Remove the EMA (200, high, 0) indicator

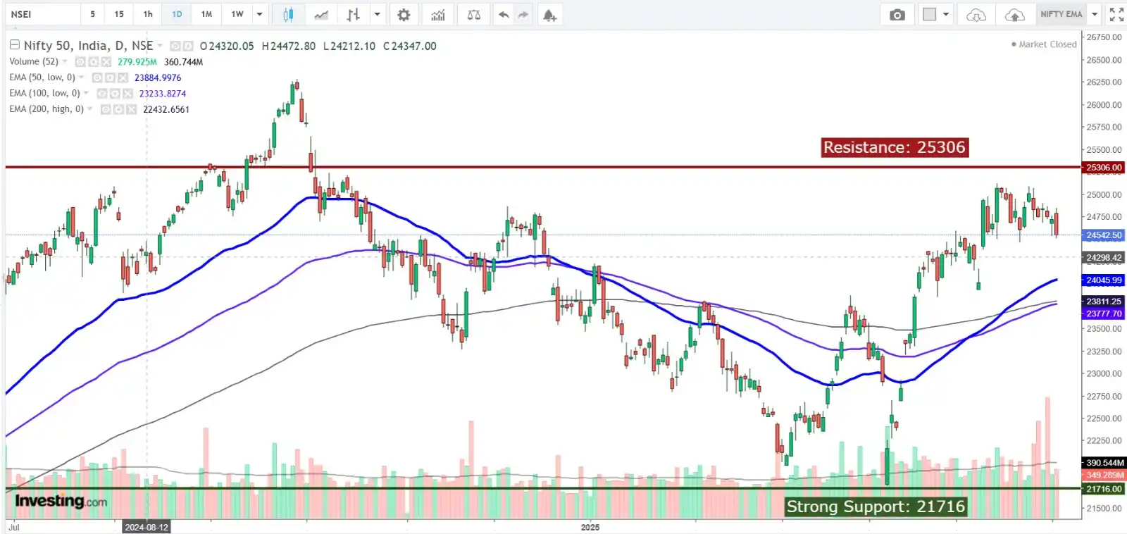131,109
